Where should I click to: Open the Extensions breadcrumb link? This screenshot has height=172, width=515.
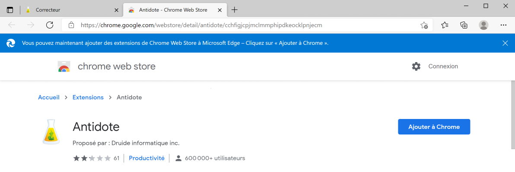88,97
